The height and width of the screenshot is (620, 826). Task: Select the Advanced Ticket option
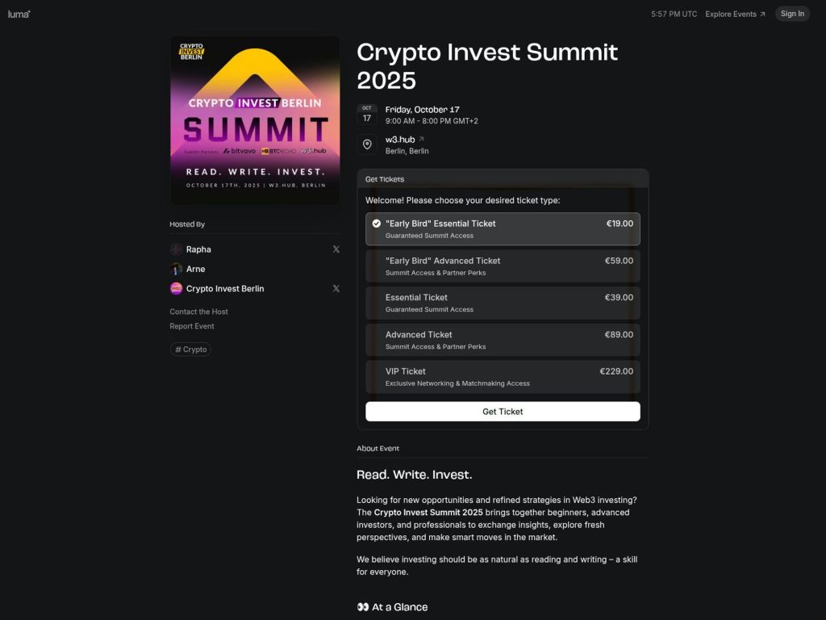point(502,340)
